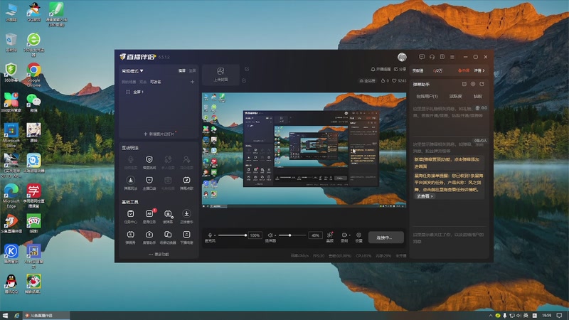
Task: Open the 任务中心 task center tool
Action: [130, 217]
